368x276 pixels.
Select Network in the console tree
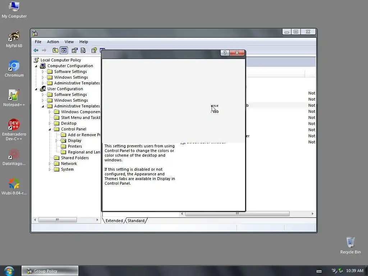pos(69,164)
